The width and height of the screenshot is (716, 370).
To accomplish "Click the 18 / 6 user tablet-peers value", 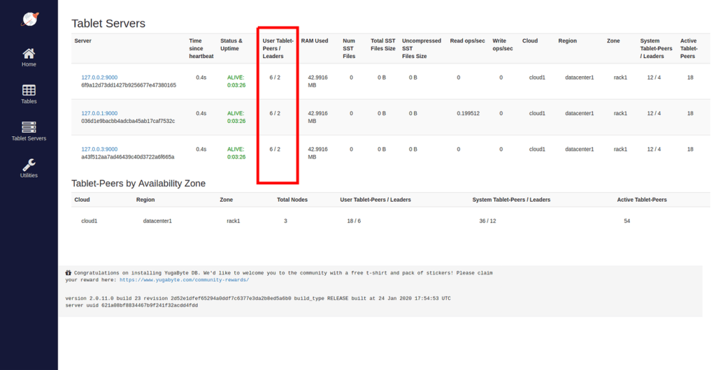I will tap(354, 221).
